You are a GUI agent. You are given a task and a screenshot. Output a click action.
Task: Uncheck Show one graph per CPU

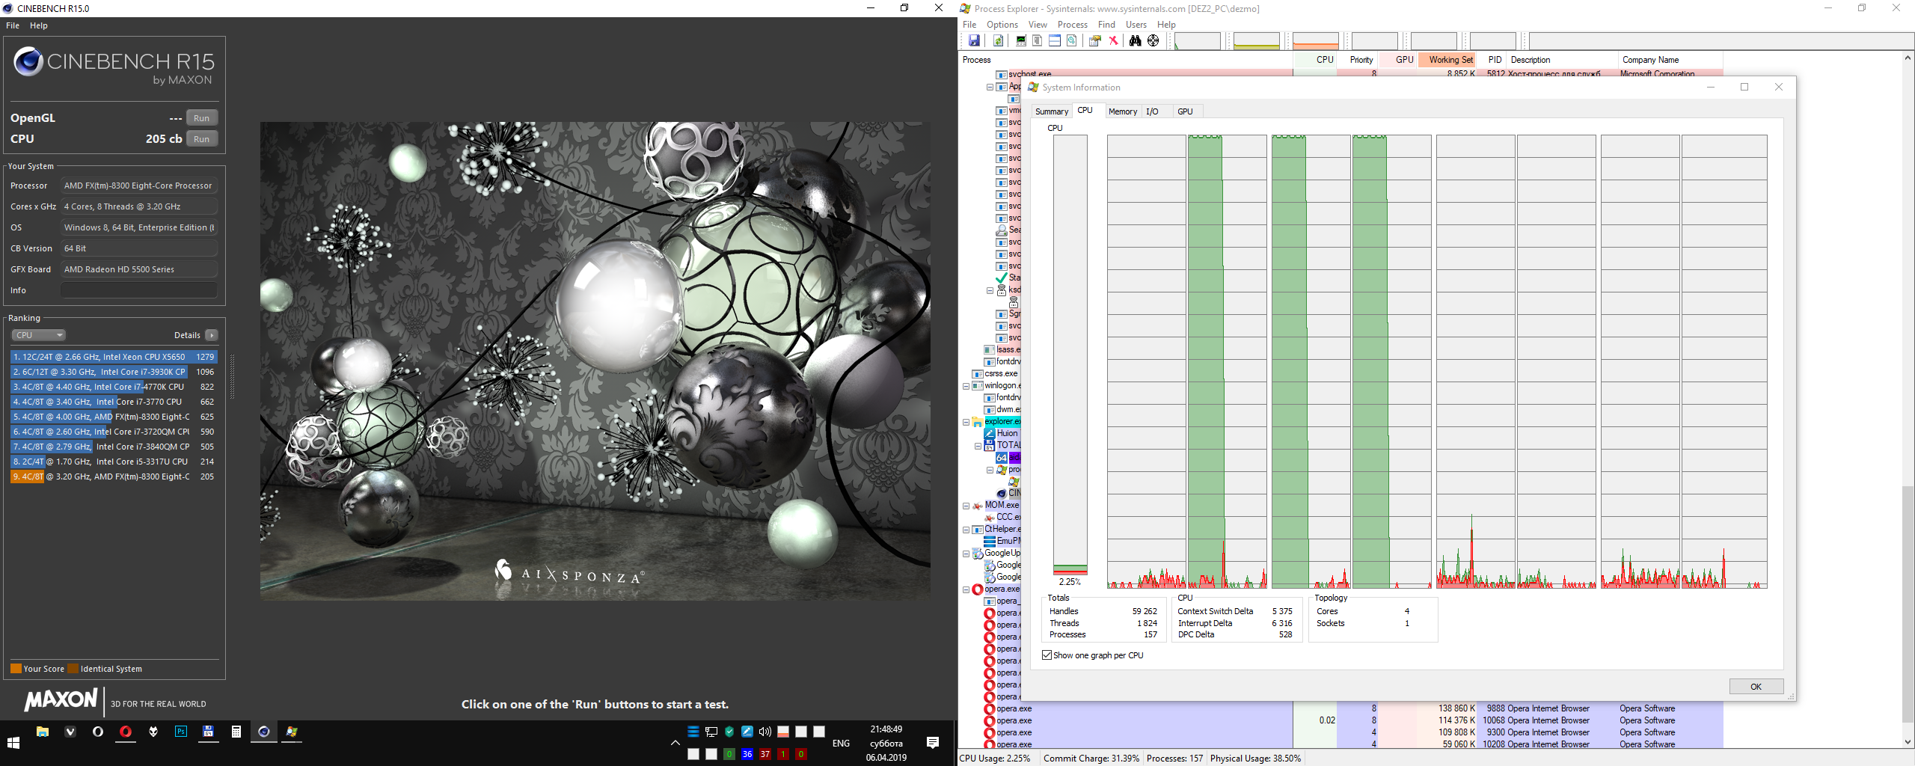[x=1047, y=655]
